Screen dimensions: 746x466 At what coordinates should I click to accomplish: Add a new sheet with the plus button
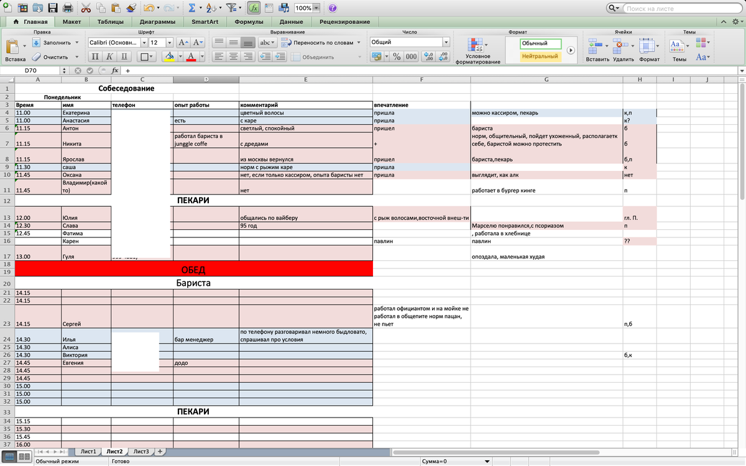coord(160,451)
